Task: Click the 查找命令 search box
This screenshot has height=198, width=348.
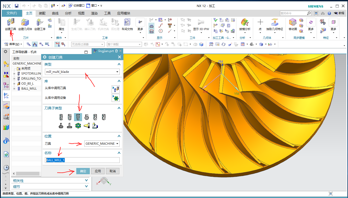Action: (x=296, y=13)
